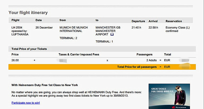Click the 'Reservation' column header
The image size is (204, 109).
click(174, 21)
